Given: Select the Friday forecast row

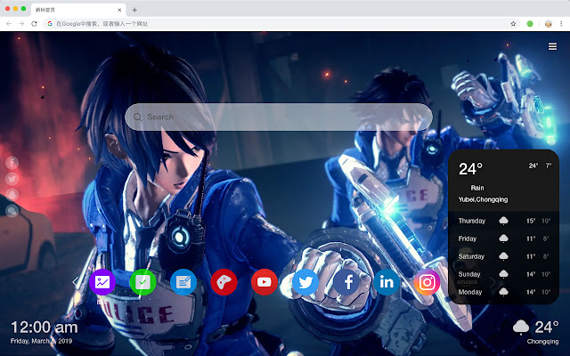Looking at the screenshot, I should click(503, 239).
